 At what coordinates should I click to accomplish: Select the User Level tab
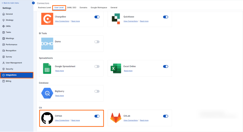[59, 8]
